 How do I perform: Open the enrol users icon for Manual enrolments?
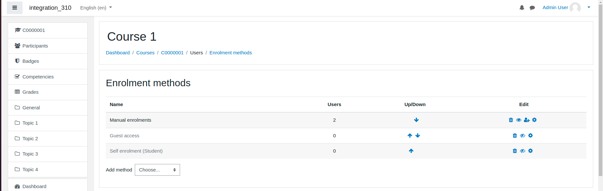[x=527, y=120]
